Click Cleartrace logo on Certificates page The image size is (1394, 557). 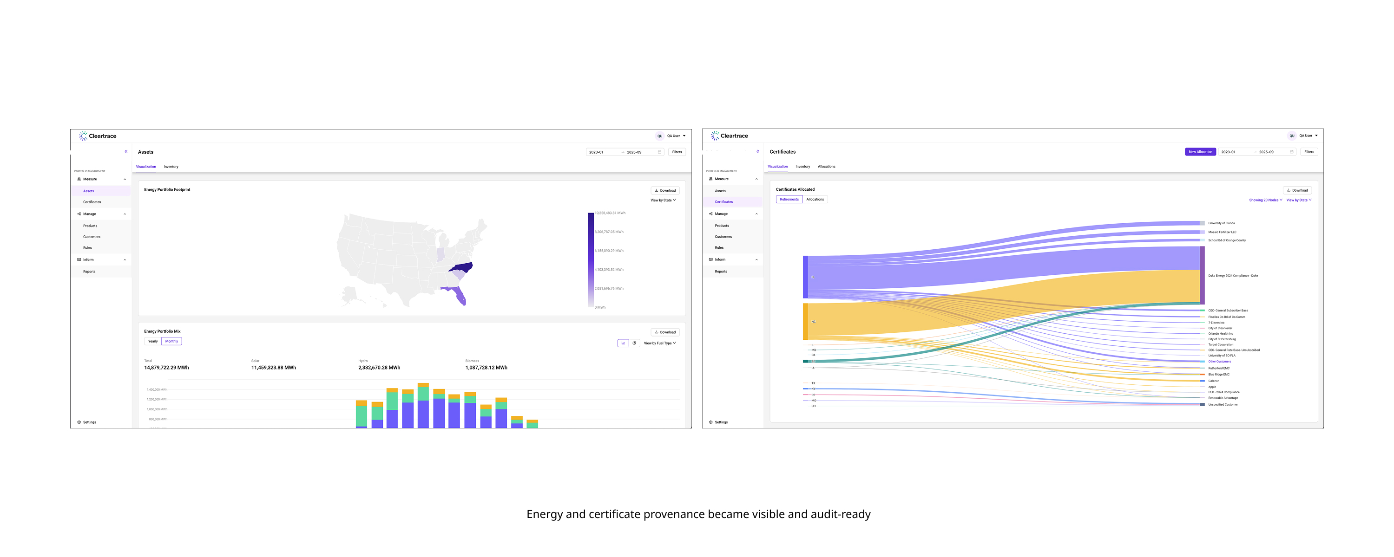(729, 136)
